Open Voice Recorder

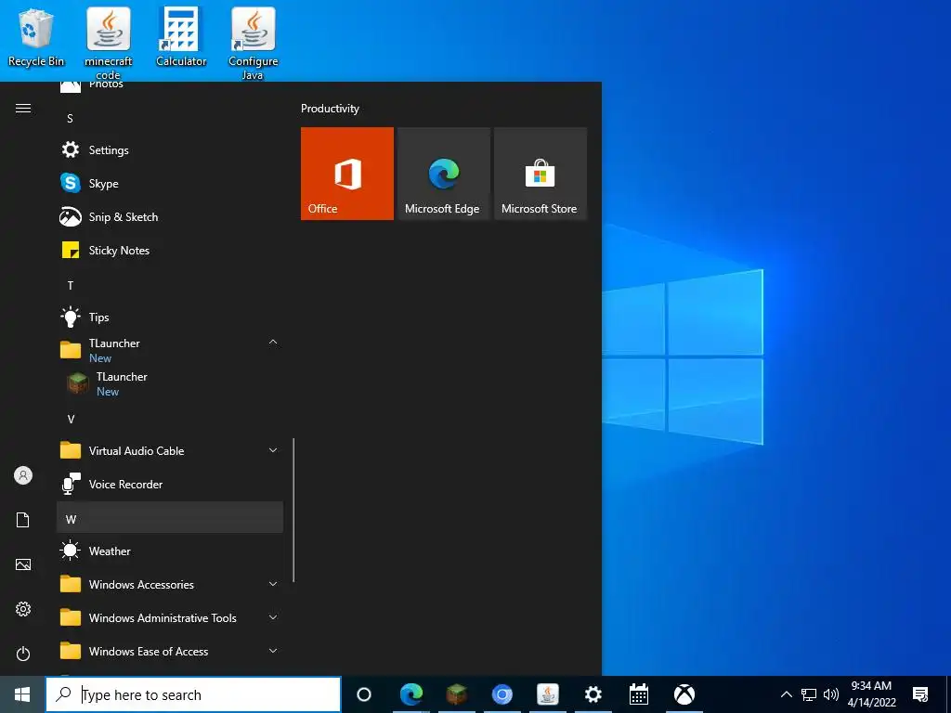tap(170, 484)
